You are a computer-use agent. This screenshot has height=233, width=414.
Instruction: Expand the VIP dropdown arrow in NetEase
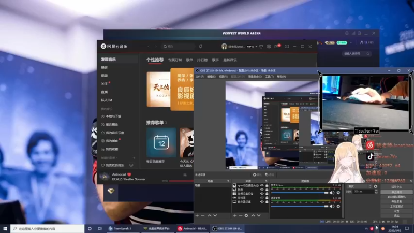[x=256, y=47]
